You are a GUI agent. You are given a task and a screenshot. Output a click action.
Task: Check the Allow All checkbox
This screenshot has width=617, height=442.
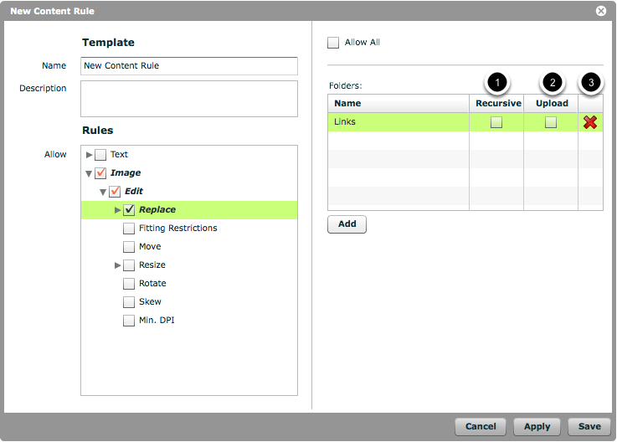click(334, 43)
